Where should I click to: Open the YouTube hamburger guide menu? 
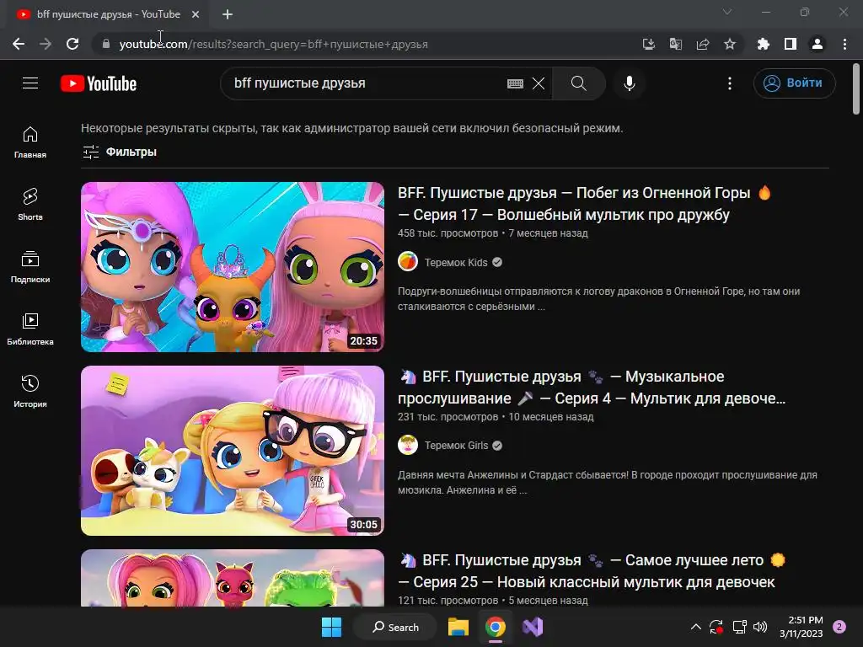[30, 83]
